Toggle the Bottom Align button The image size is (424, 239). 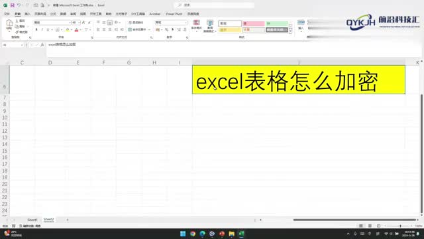tap(110, 23)
